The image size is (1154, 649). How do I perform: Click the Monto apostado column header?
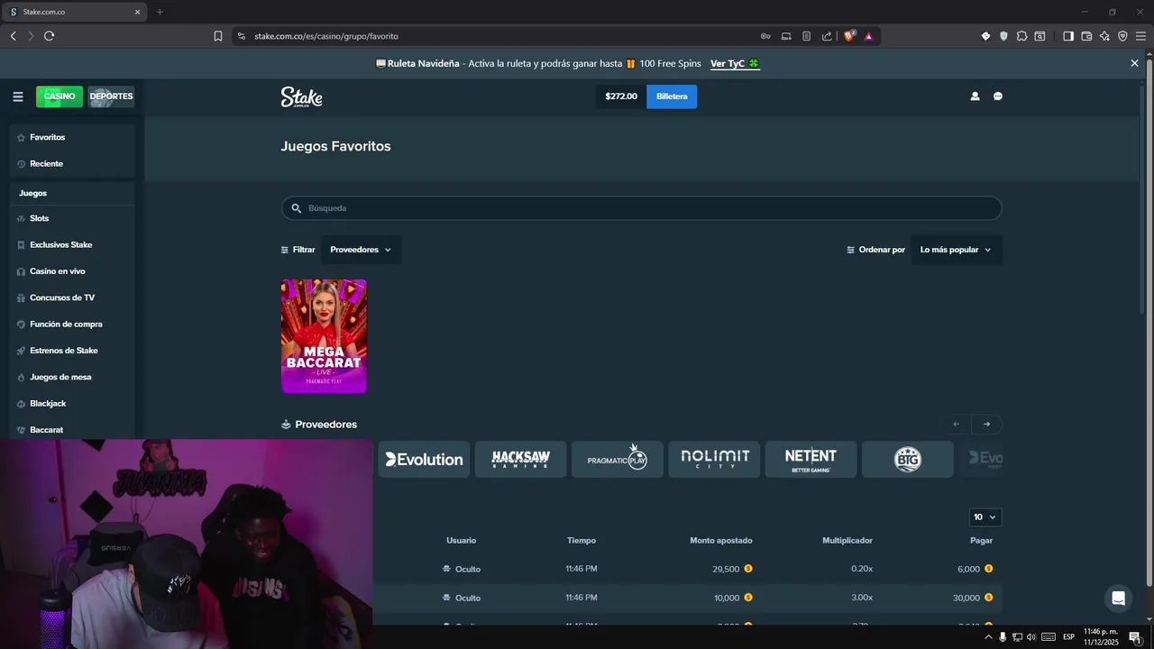[x=721, y=541]
